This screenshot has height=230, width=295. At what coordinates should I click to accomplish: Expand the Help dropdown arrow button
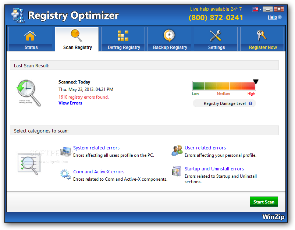tap(280, 17)
